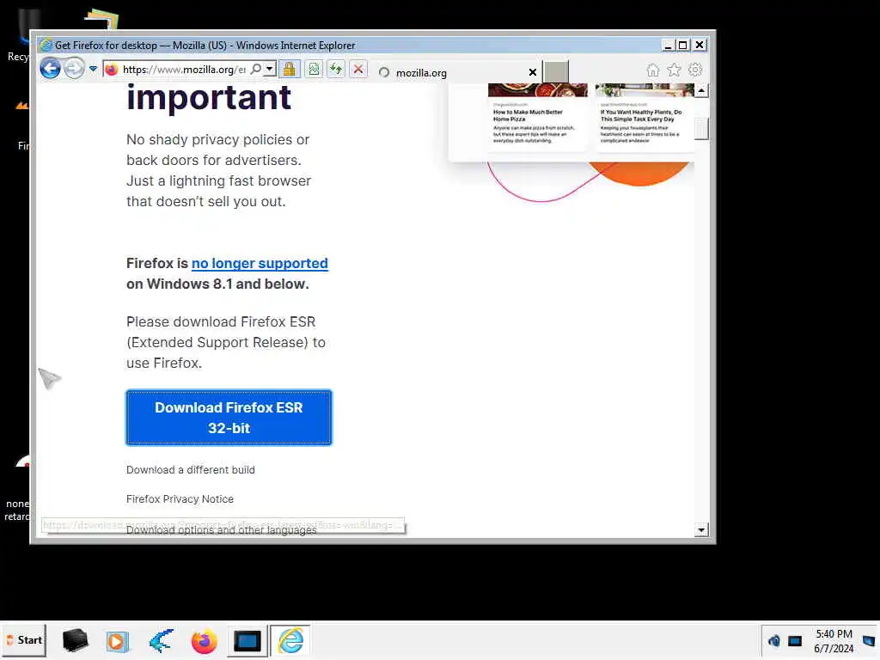Image resolution: width=880 pixels, height=660 pixels.
Task: Launch Firefox from the taskbar
Action: click(x=205, y=641)
